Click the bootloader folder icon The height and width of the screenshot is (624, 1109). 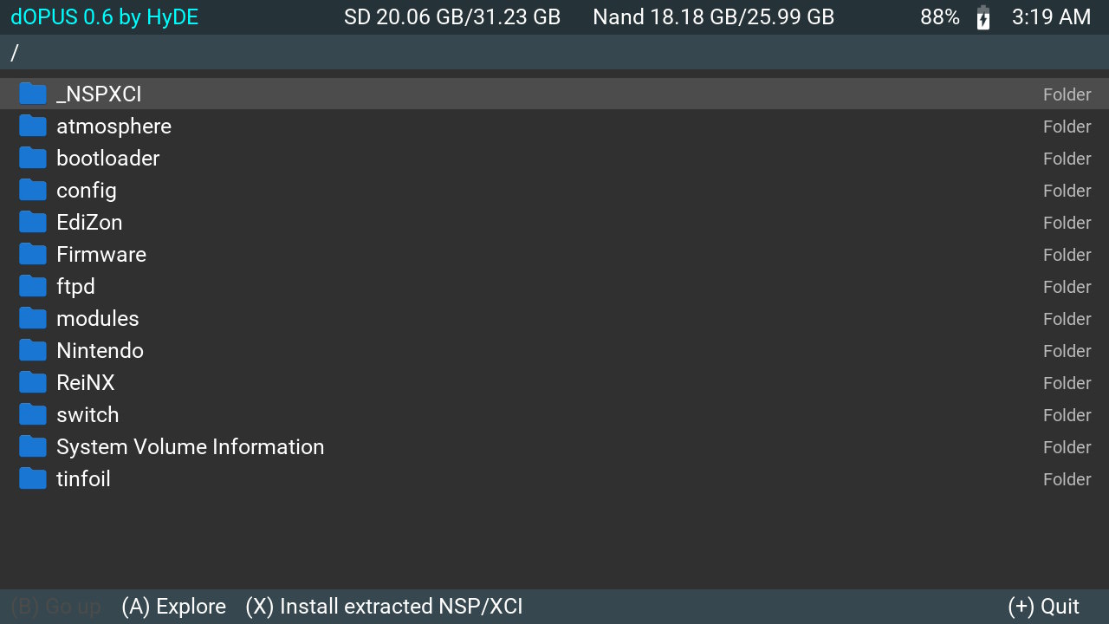[32, 158]
